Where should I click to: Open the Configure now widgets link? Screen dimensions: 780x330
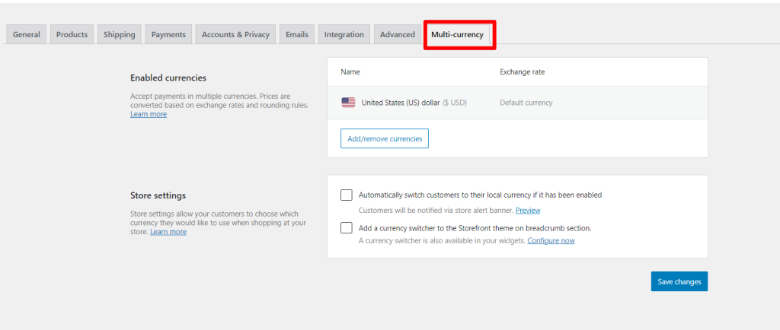pos(551,240)
